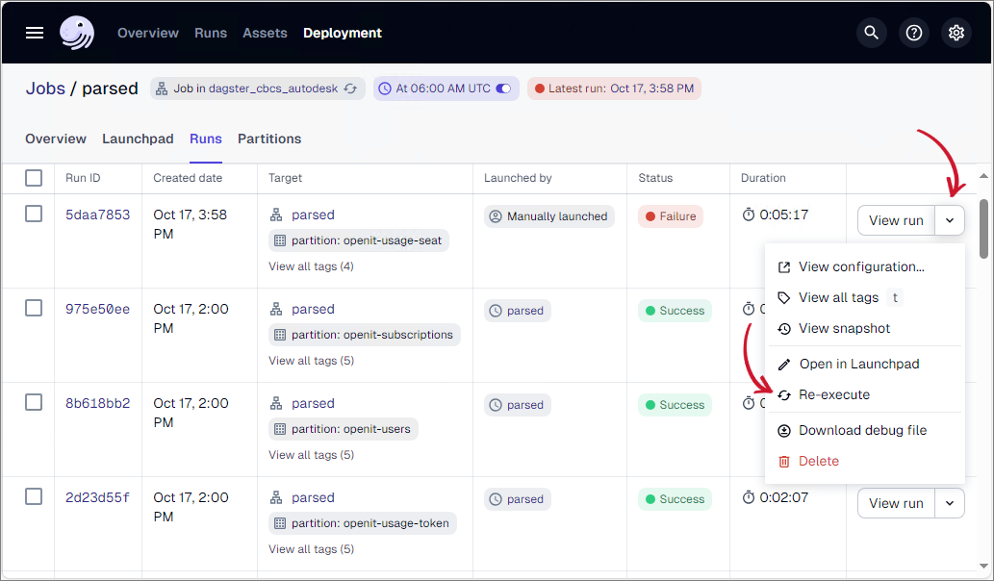The image size is (994, 581).
Task: Click the Re-execute menu option
Action: pyautogui.click(x=833, y=394)
